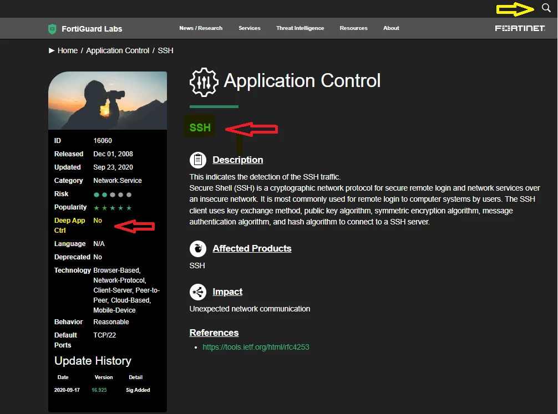Click the Date column header
This screenshot has width=558, height=414.
63,377
